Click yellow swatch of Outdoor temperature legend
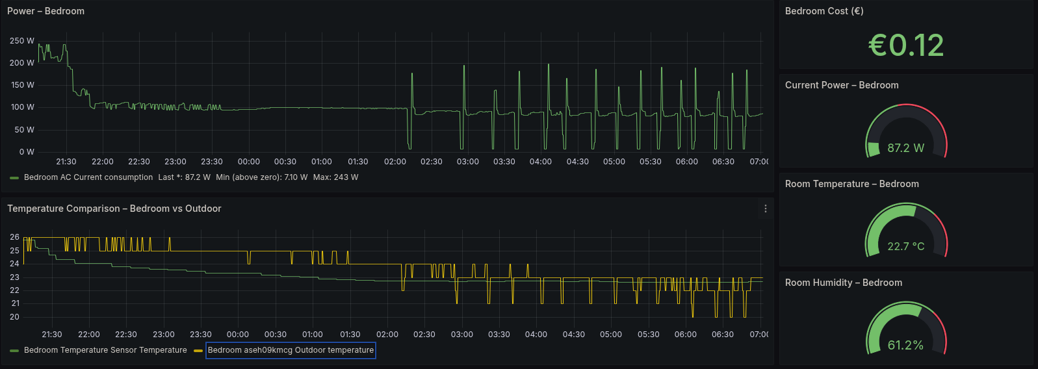1038x369 pixels. 198,350
